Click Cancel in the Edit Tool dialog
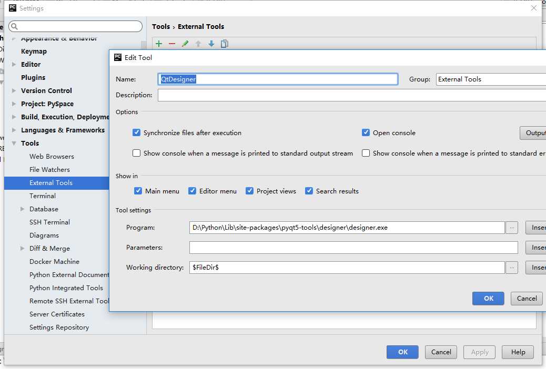Viewport: 546px width, 369px height. point(527,299)
